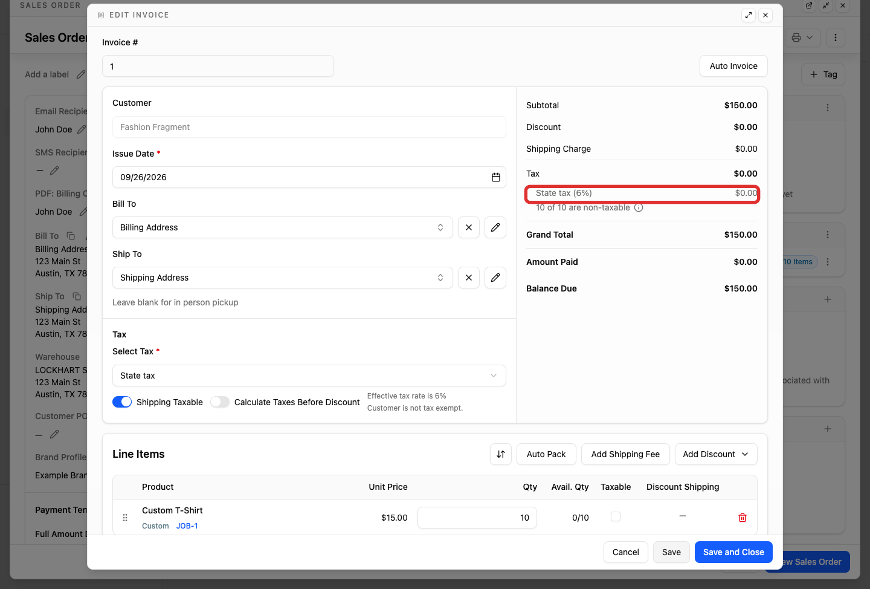Check the Taxable box for Custom T-Shirt
Viewport: 870px width, 589px height.
click(x=616, y=516)
